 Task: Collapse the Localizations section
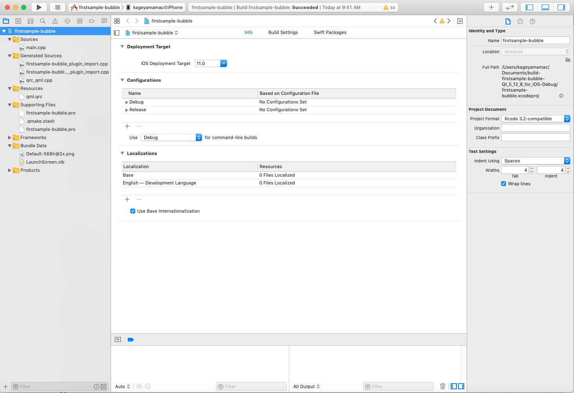(122, 153)
